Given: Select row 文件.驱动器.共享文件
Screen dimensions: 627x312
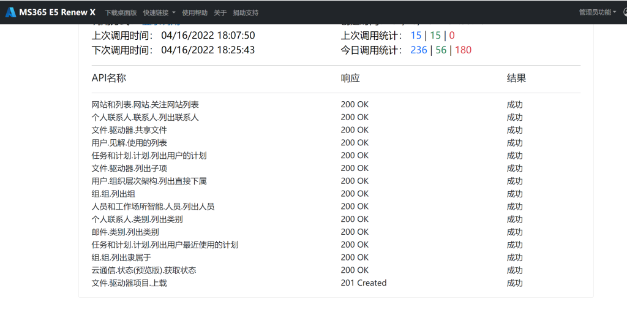Looking at the screenshot, I should (336, 130).
